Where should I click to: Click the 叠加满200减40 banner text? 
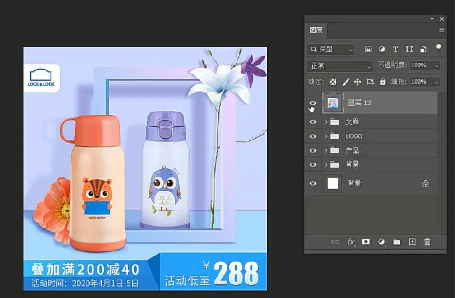coord(85,269)
